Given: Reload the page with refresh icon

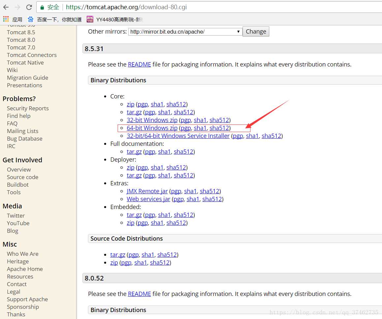Looking at the screenshot, I should [x=29, y=7].
